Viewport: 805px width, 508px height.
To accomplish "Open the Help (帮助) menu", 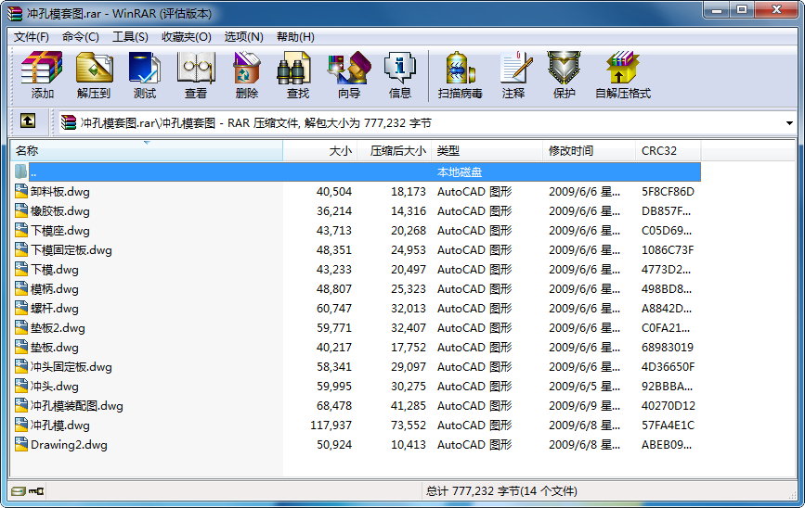I will [x=295, y=37].
